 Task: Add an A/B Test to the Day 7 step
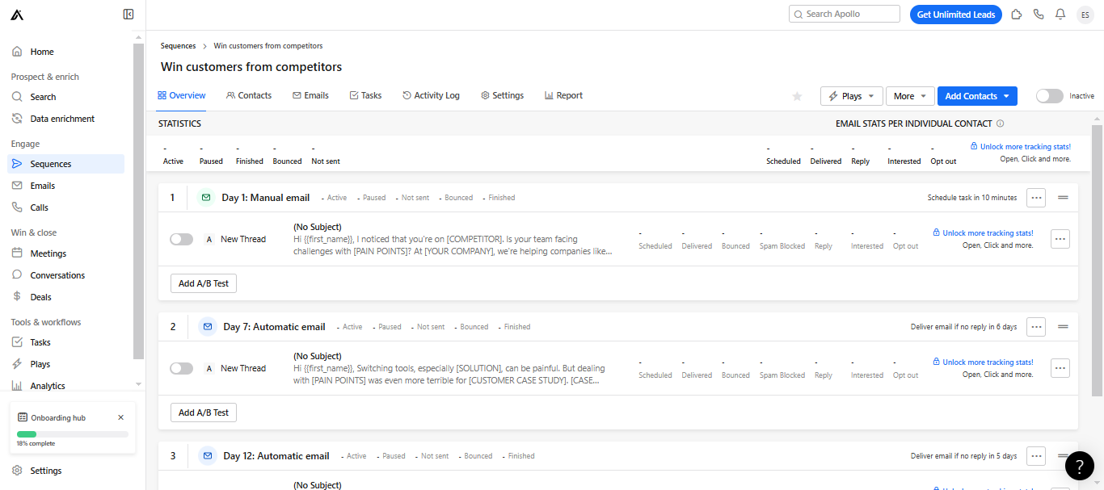204,413
